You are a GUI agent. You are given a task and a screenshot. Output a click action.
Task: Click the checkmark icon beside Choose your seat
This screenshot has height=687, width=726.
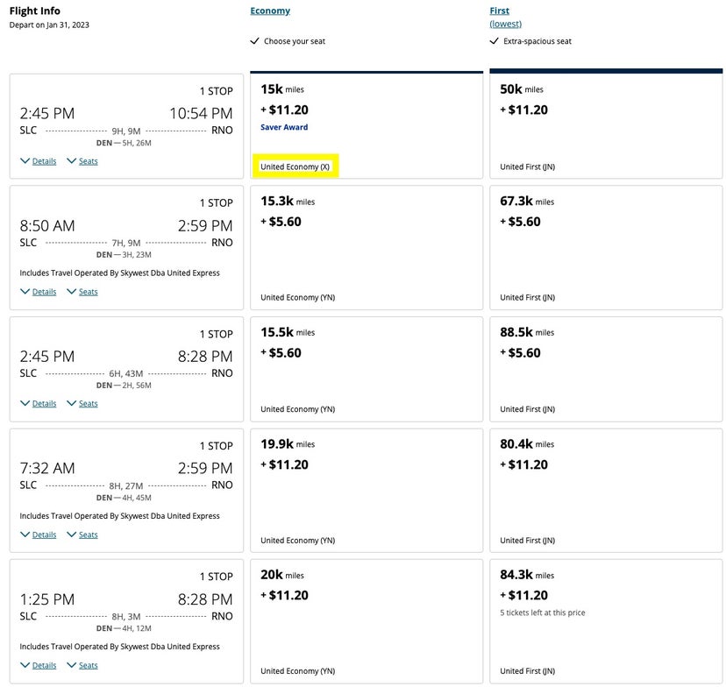255,40
